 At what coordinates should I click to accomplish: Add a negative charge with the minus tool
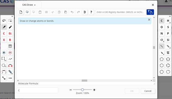click(x=10, y=53)
